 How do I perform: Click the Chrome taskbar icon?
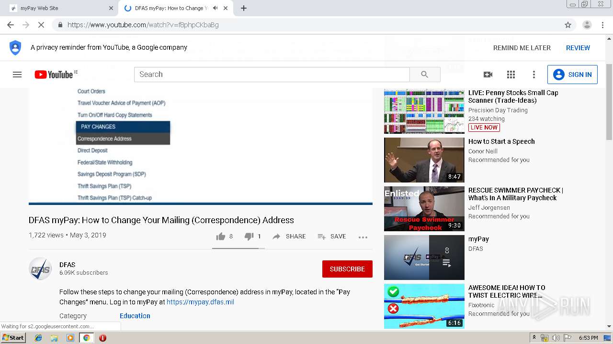tap(86, 338)
